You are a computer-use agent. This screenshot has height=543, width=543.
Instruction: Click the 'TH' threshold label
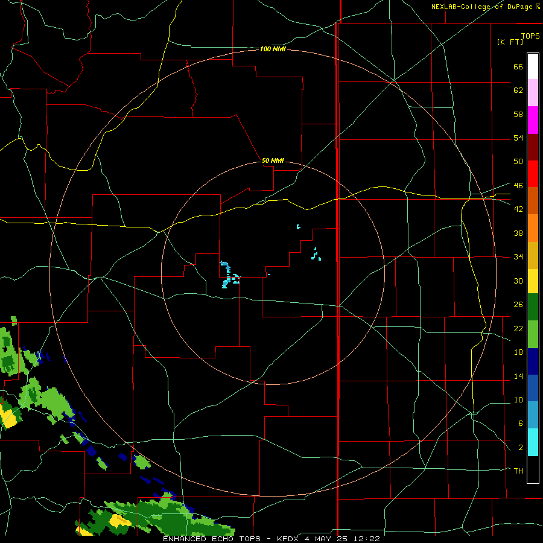tap(518, 471)
